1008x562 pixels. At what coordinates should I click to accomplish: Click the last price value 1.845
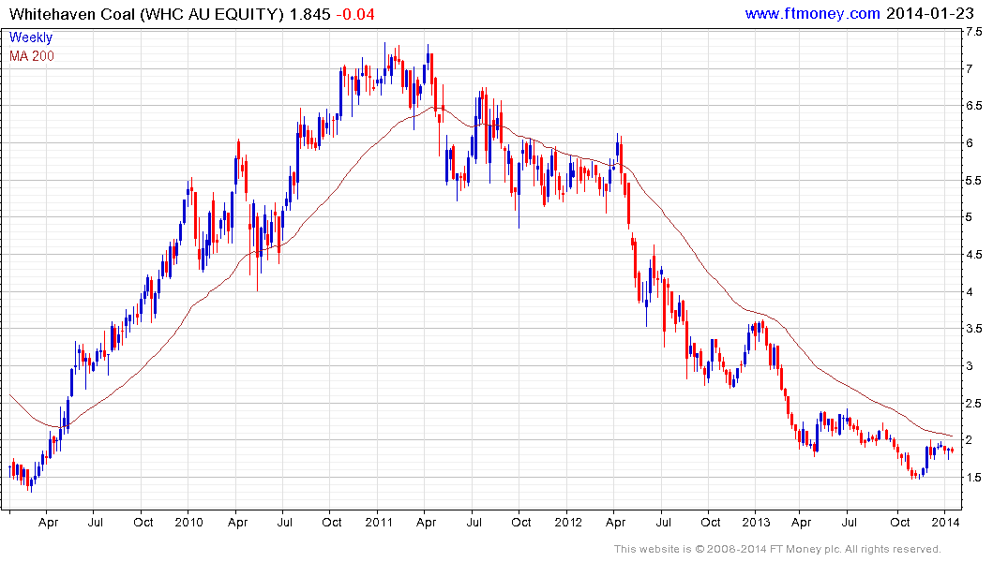(309, 14)
